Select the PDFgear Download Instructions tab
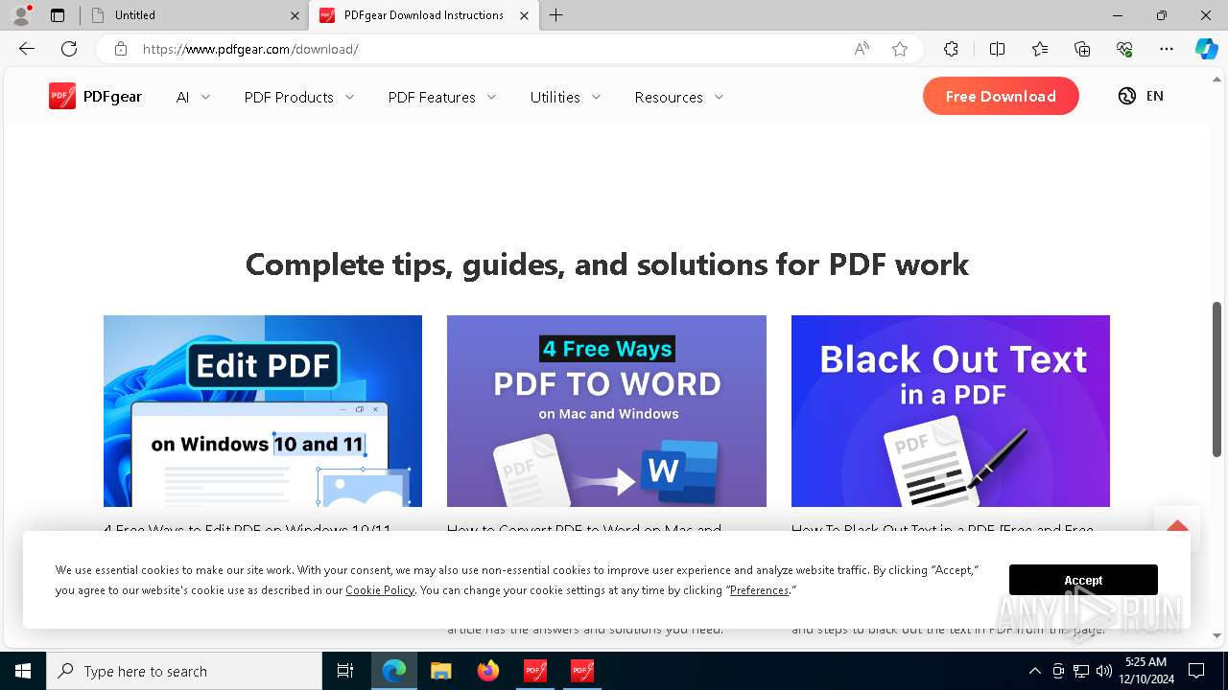The height and width of the screenshot is (690, 1228). click(x=423, y=15)
